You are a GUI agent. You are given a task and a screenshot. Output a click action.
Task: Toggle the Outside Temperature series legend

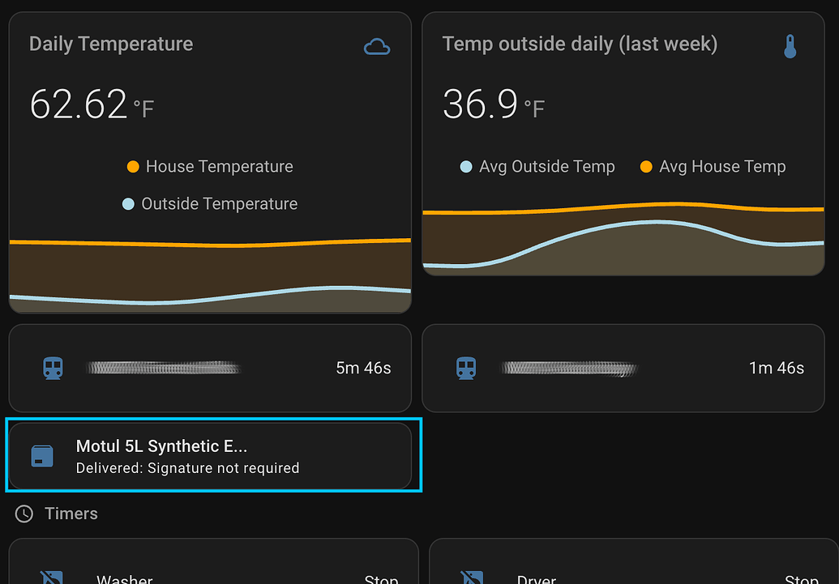tap(219, 204)
